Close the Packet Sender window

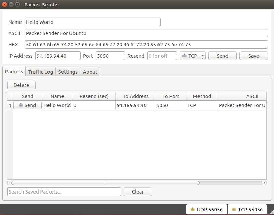[x=5, y=4]
